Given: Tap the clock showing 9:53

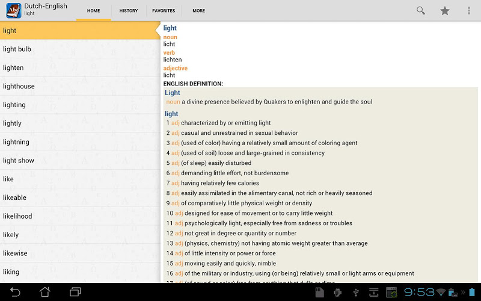Looking at the screenshot, I should pyautogui.click(x=419, y=292).
